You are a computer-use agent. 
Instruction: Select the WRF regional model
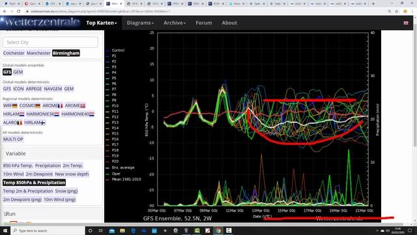point(10,106)
